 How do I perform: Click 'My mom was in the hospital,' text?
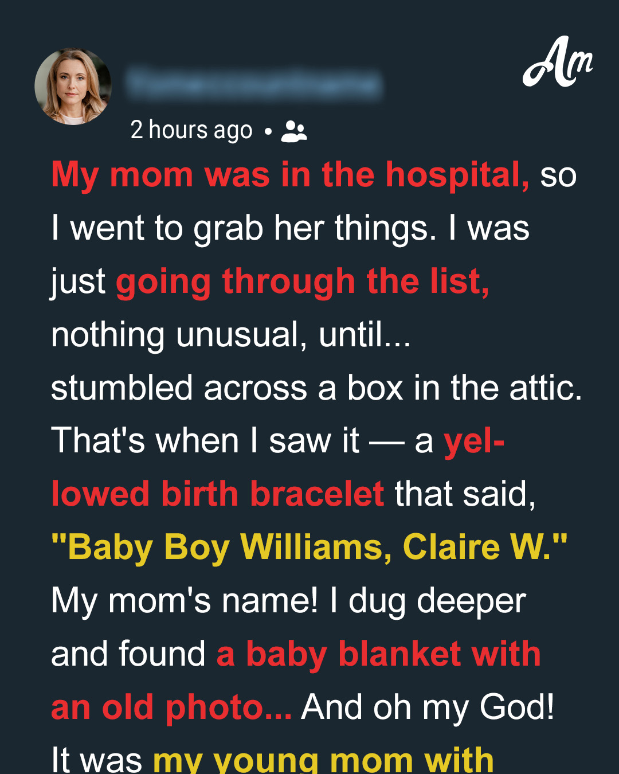[x=291, y=175]
